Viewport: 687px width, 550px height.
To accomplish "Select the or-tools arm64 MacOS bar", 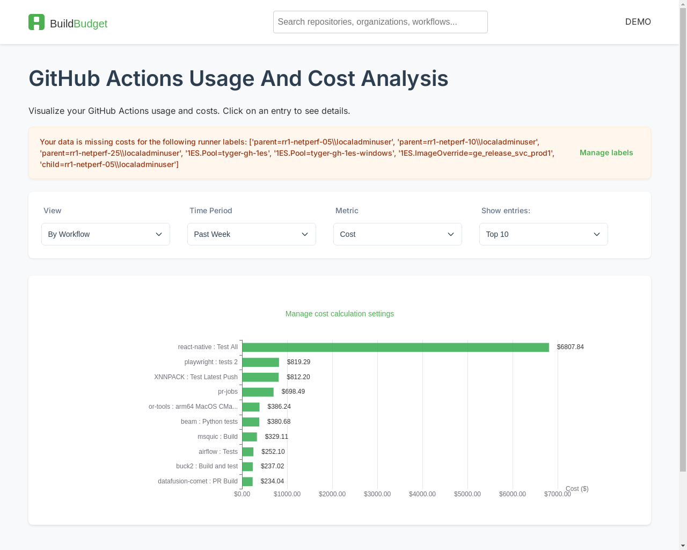I will (251, 407).
